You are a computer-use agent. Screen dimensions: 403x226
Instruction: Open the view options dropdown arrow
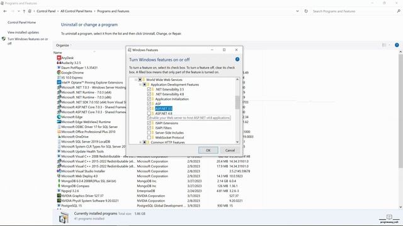click(x=389, y=45)
